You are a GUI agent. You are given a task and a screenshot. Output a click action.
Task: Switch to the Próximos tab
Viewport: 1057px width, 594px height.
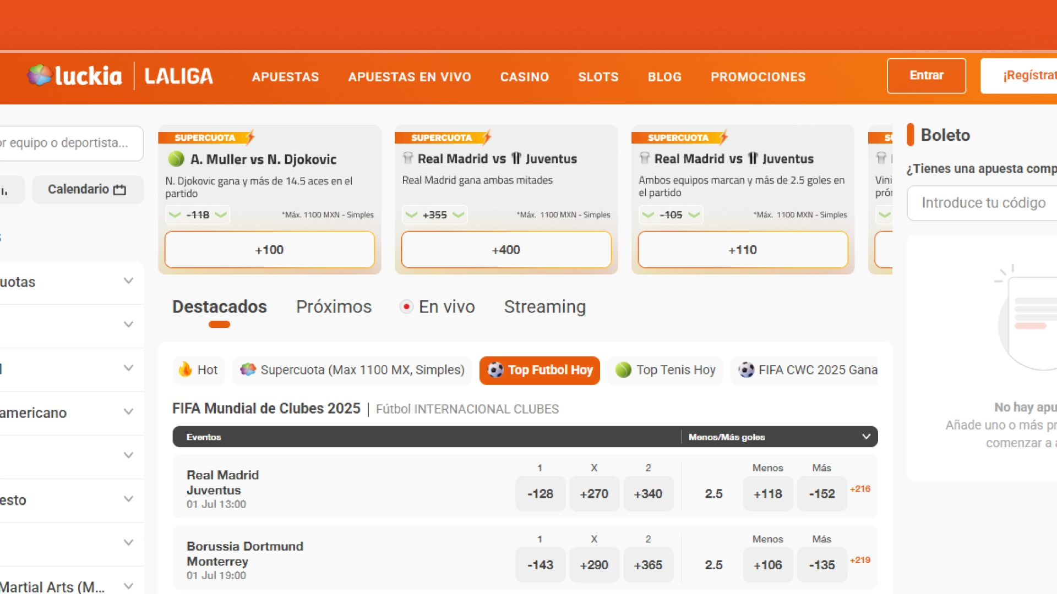(x=334, y=307)
